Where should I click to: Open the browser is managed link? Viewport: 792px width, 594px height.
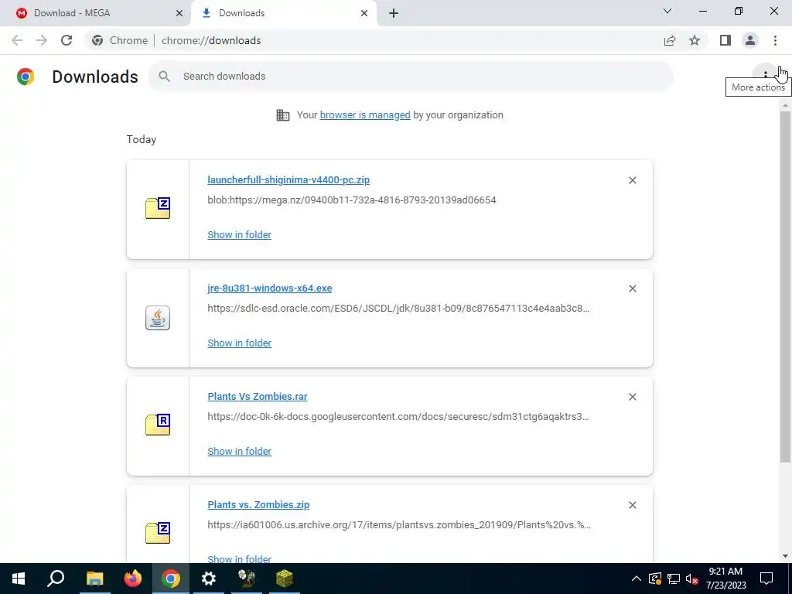click(365, 115)
